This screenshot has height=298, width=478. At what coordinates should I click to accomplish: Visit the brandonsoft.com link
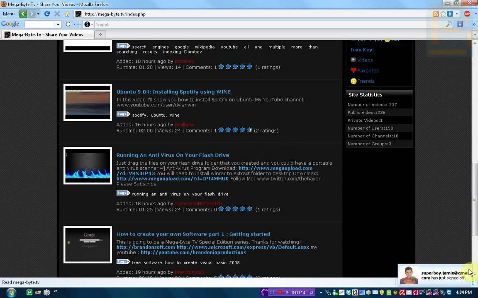coord(146,247)
